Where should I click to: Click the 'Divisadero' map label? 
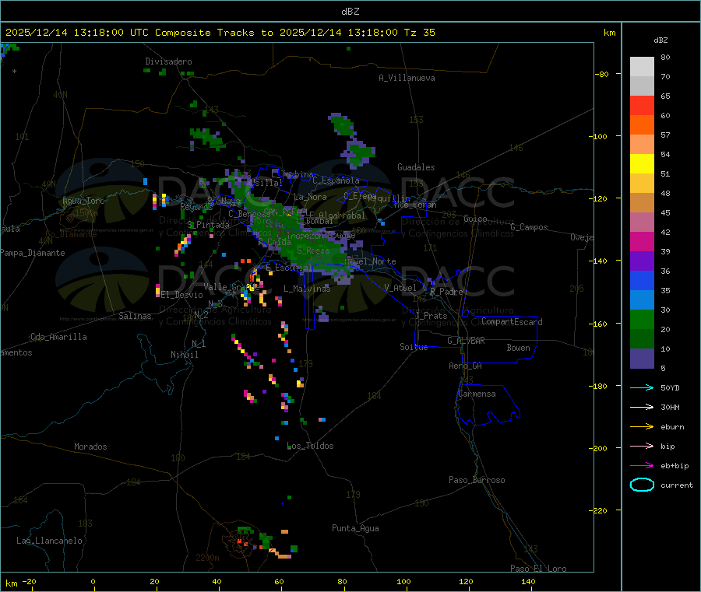tap(168, 61)
